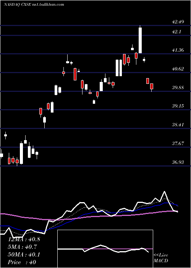Click the last red candle near 39.88
The width and height of the screenshot is (191, 268).
(152, 86)
